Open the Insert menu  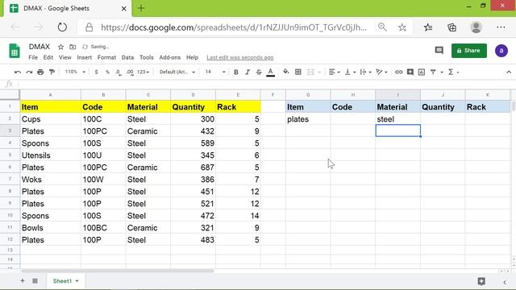[x=84, y=57]
